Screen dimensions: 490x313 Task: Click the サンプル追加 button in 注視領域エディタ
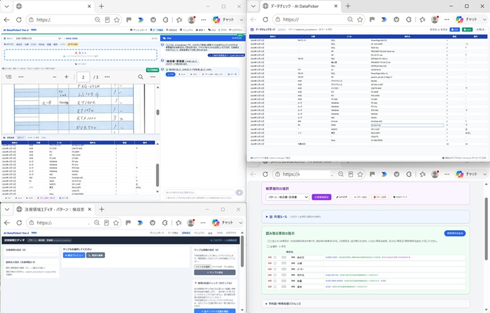click(x=214, y=272)
